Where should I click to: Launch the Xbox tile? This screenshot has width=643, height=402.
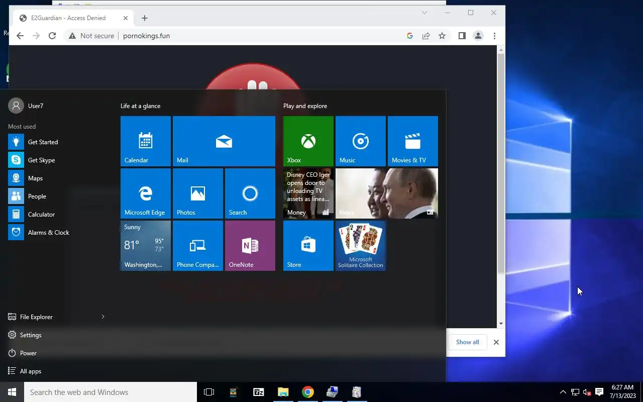[x=308, y=141]
